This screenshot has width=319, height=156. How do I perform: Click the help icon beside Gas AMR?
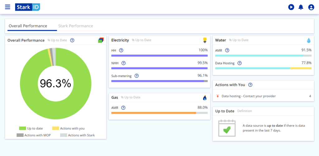point(123,108)
